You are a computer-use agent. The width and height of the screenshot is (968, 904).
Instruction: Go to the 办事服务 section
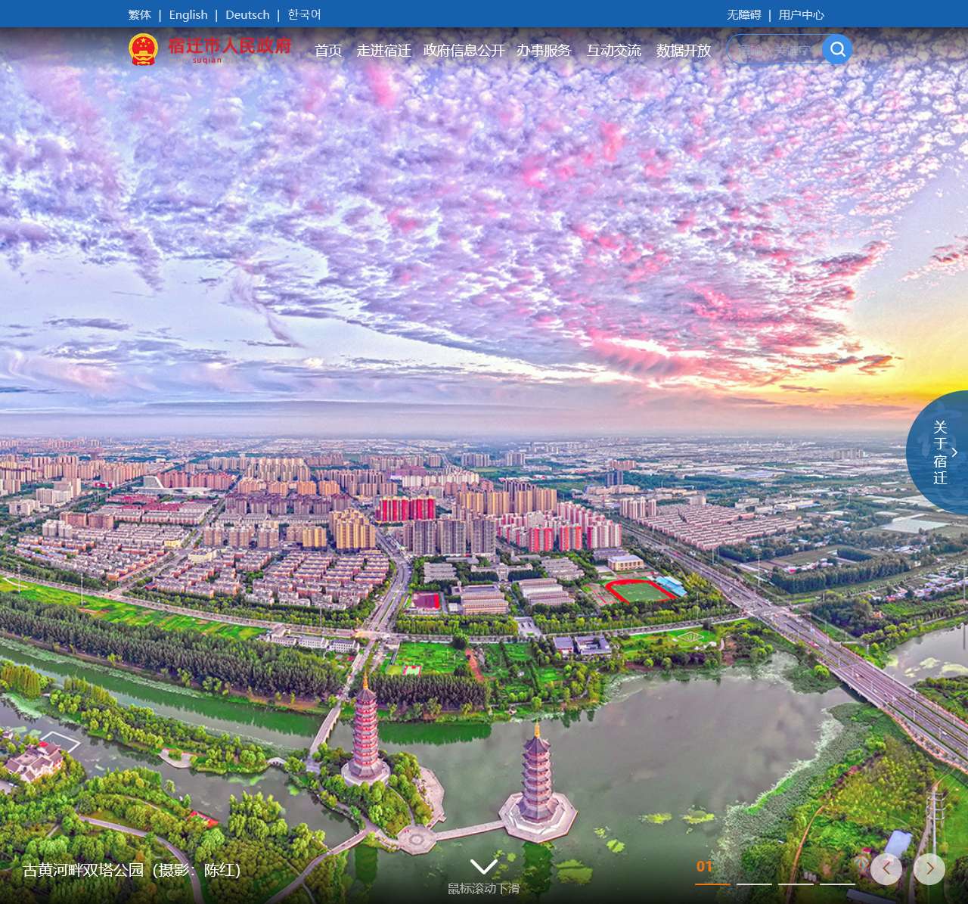point(544,51)
